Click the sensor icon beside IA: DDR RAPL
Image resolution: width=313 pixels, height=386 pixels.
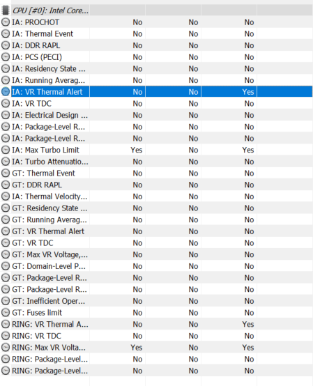[6, 45]
